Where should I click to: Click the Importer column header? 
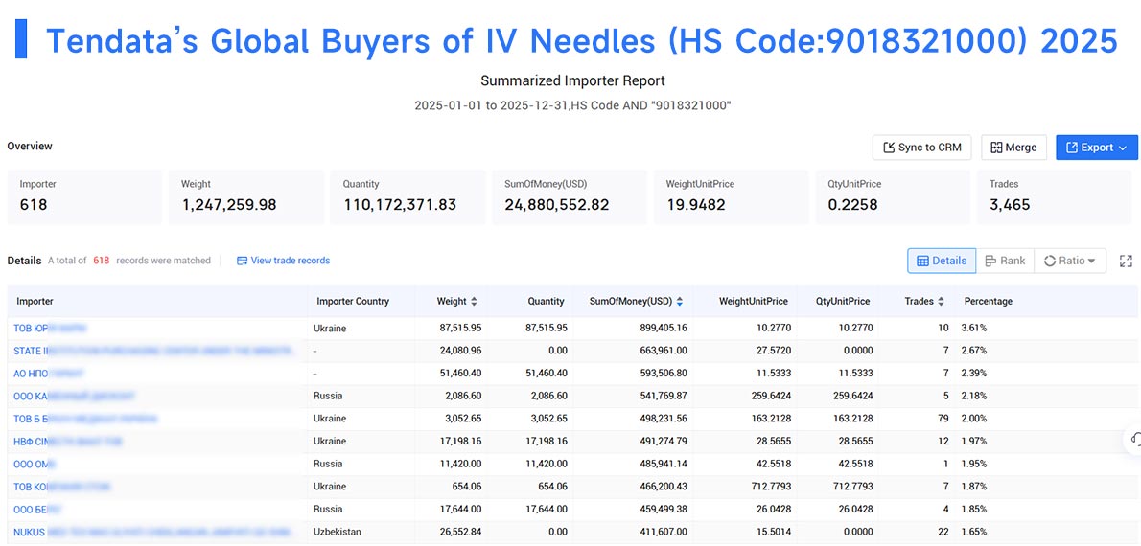[x=35, y=301]
